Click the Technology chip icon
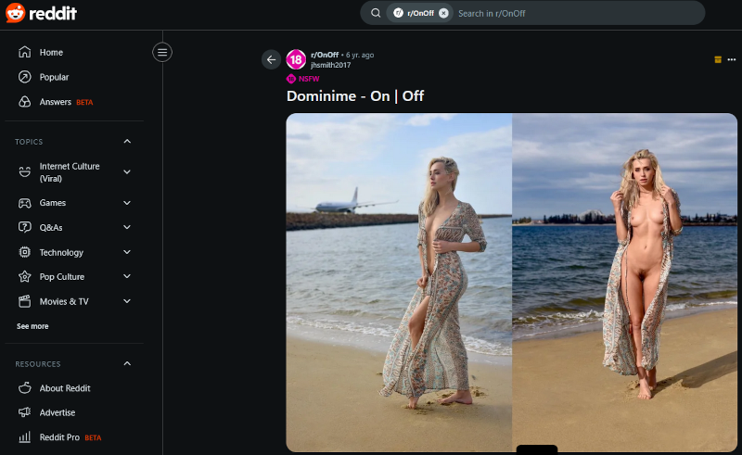Viewport: 742px width, 455px height. [x=25, y=252]
